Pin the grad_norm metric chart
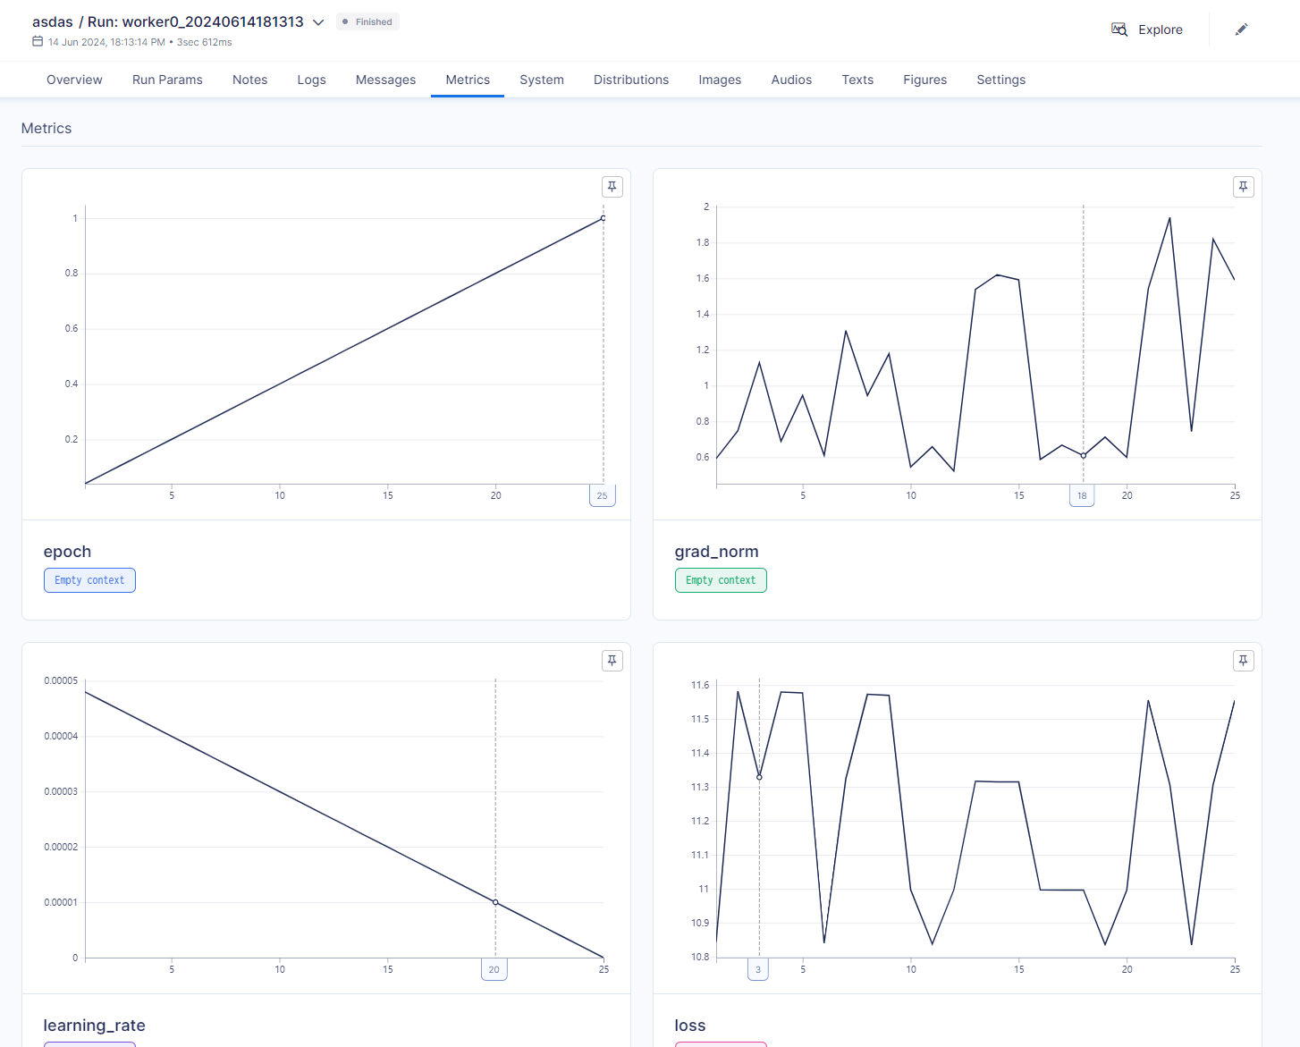Screen dimensions: 1300x1047 pos(1243,187)
